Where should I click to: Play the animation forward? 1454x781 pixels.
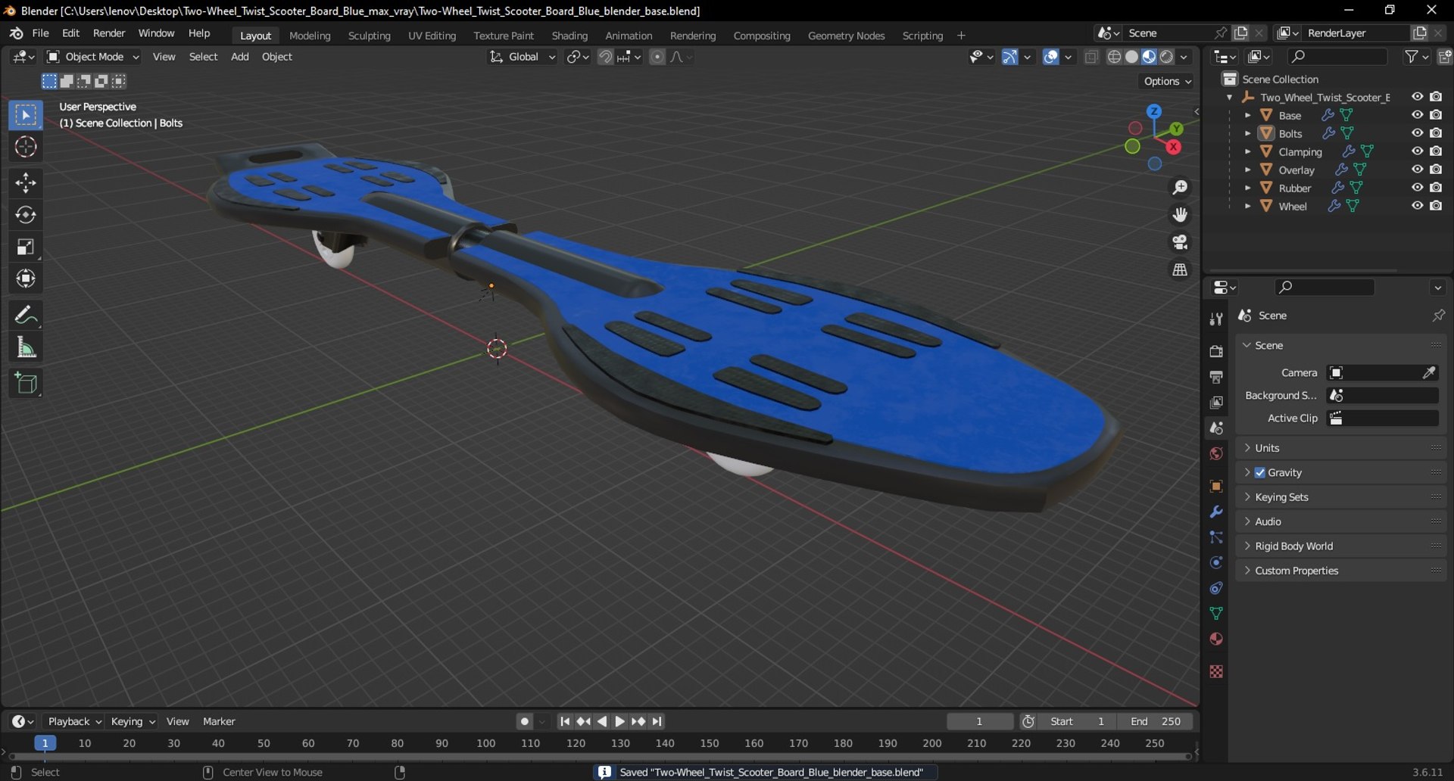tap(619, 721)
